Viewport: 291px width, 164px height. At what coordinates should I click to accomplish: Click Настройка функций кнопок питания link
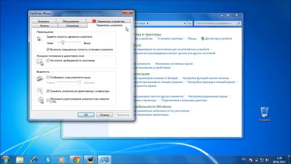(206, 78)
